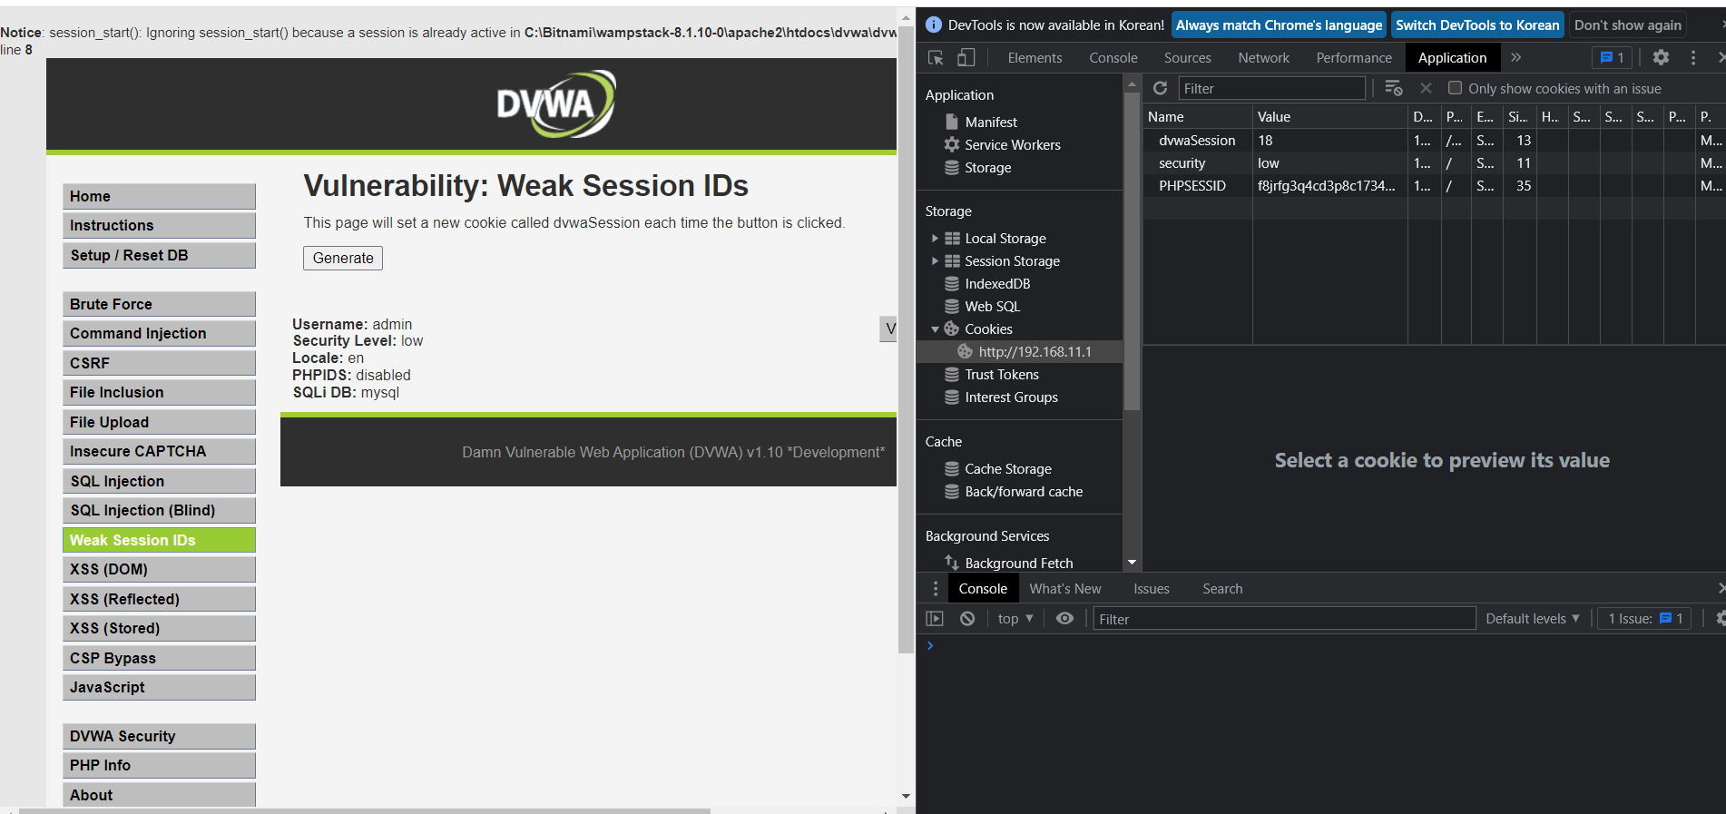Click the 1 Issue link in console
Viewport: 1726px width, 814px height.
[1644, 618]
